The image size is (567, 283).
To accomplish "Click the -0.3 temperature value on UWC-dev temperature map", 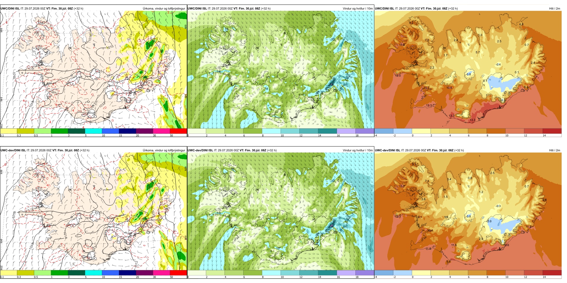I will click(x=498, y=206).
